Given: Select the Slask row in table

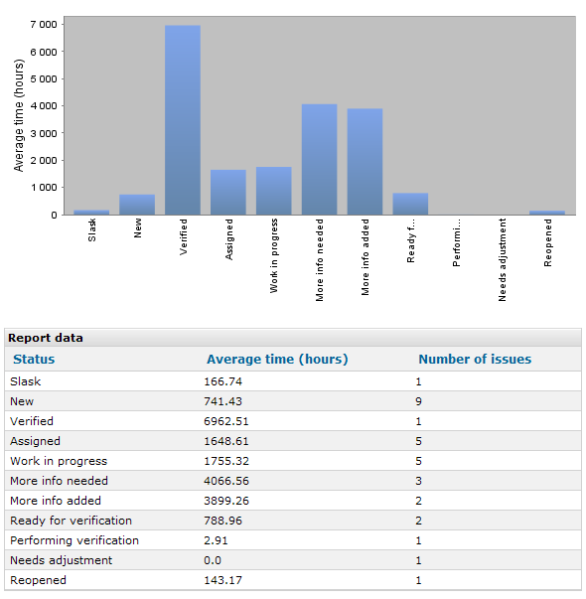Looking at the screenshot, I should click(x=293, y=381).
